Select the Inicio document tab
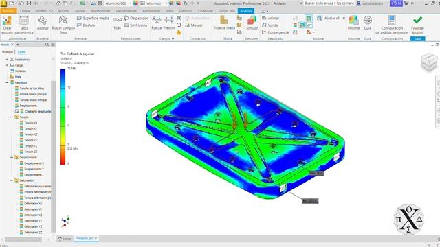This screenshot has height=247, width=440. tap(65, 239)
